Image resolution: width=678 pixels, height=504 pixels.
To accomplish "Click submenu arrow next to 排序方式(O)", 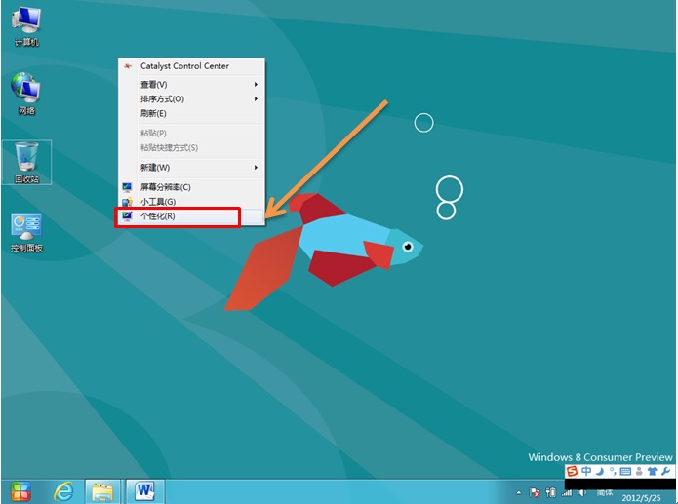I will tap(256, 99).
